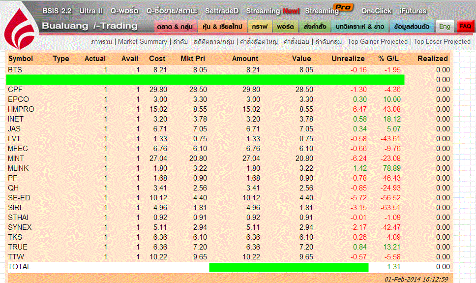The image size is (476, 283).
Task: Switch language with the Eng button
Action: (x=445, y=26)
